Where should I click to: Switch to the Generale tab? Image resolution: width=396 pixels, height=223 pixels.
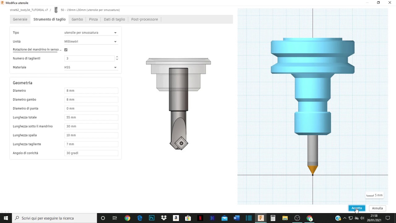[x=20, y=19]
